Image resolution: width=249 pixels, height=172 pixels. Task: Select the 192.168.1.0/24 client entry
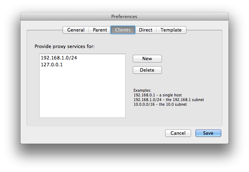[x=59, y=58]
